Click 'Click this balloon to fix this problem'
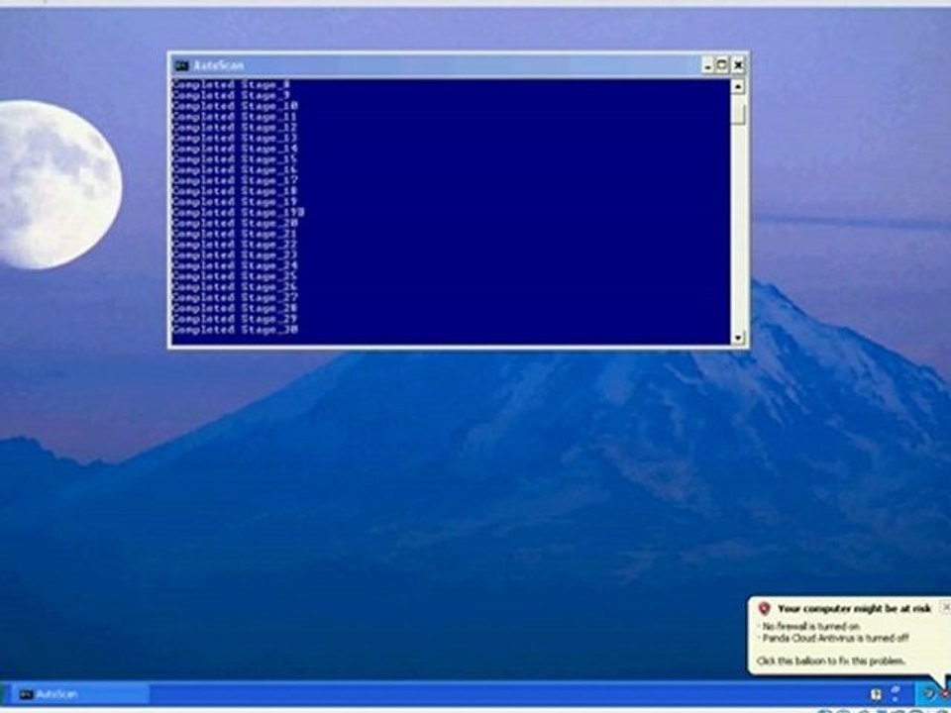The image size is (951, 713). (x=831, y=661)
